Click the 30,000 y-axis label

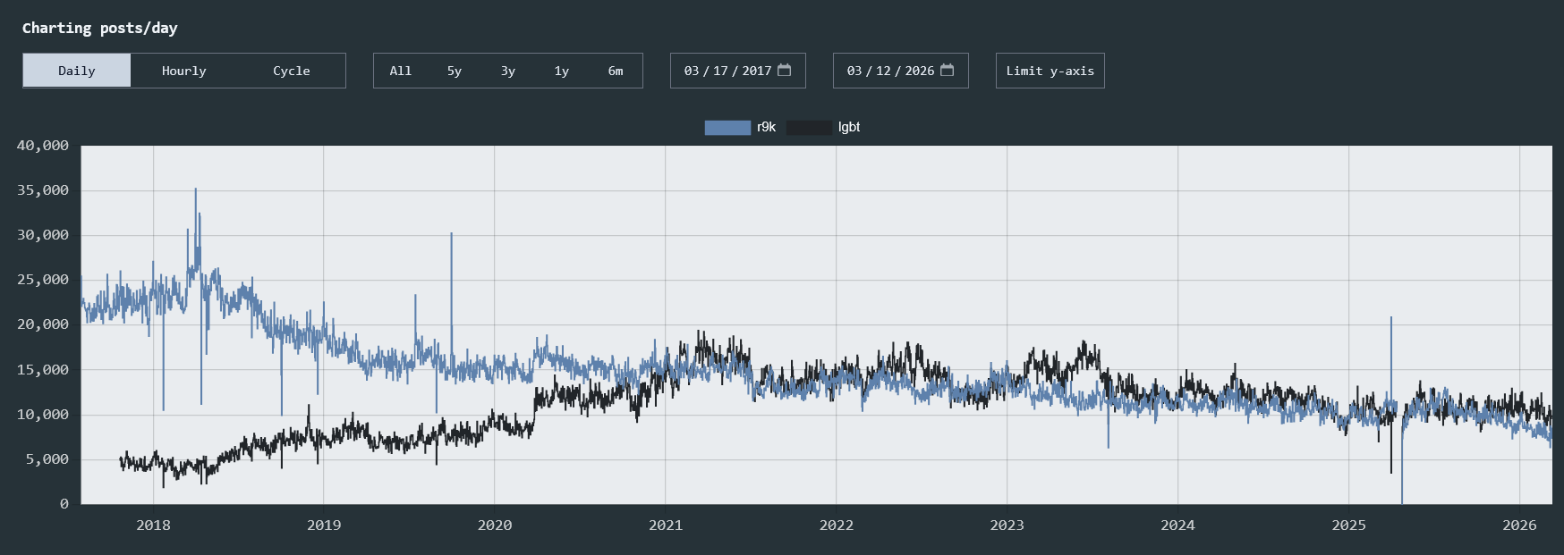43,235
